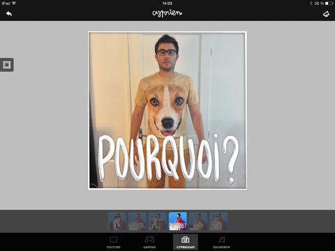Switch to the Gaming tab
The image size is (335, 251).
point(149,242)
